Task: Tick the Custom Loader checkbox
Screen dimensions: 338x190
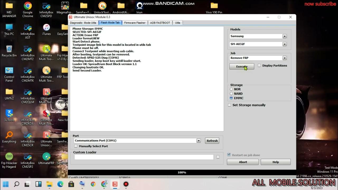Action: pos(218,157)
